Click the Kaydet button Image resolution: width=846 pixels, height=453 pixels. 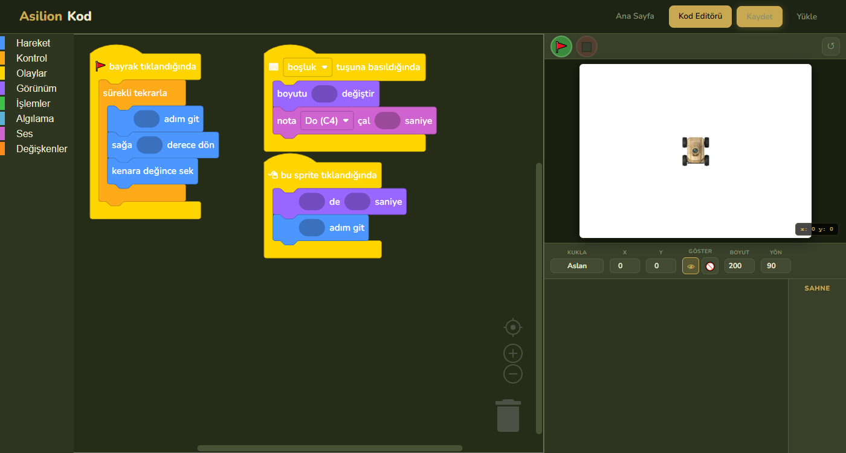(x=759, y=16)
